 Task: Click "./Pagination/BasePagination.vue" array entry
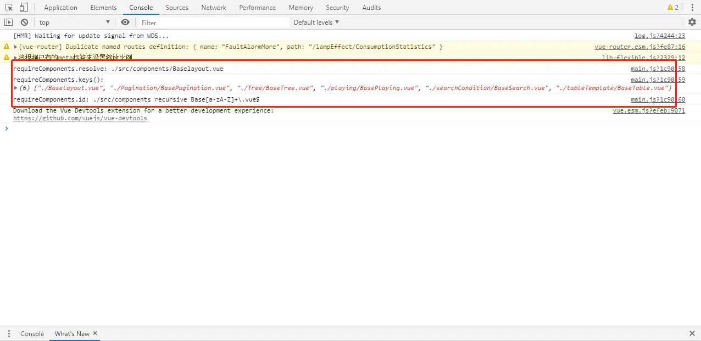click(170, 88)
